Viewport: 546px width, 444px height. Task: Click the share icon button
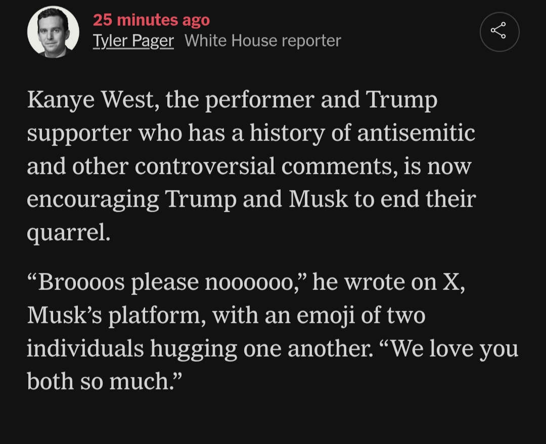tap(499, 31)
